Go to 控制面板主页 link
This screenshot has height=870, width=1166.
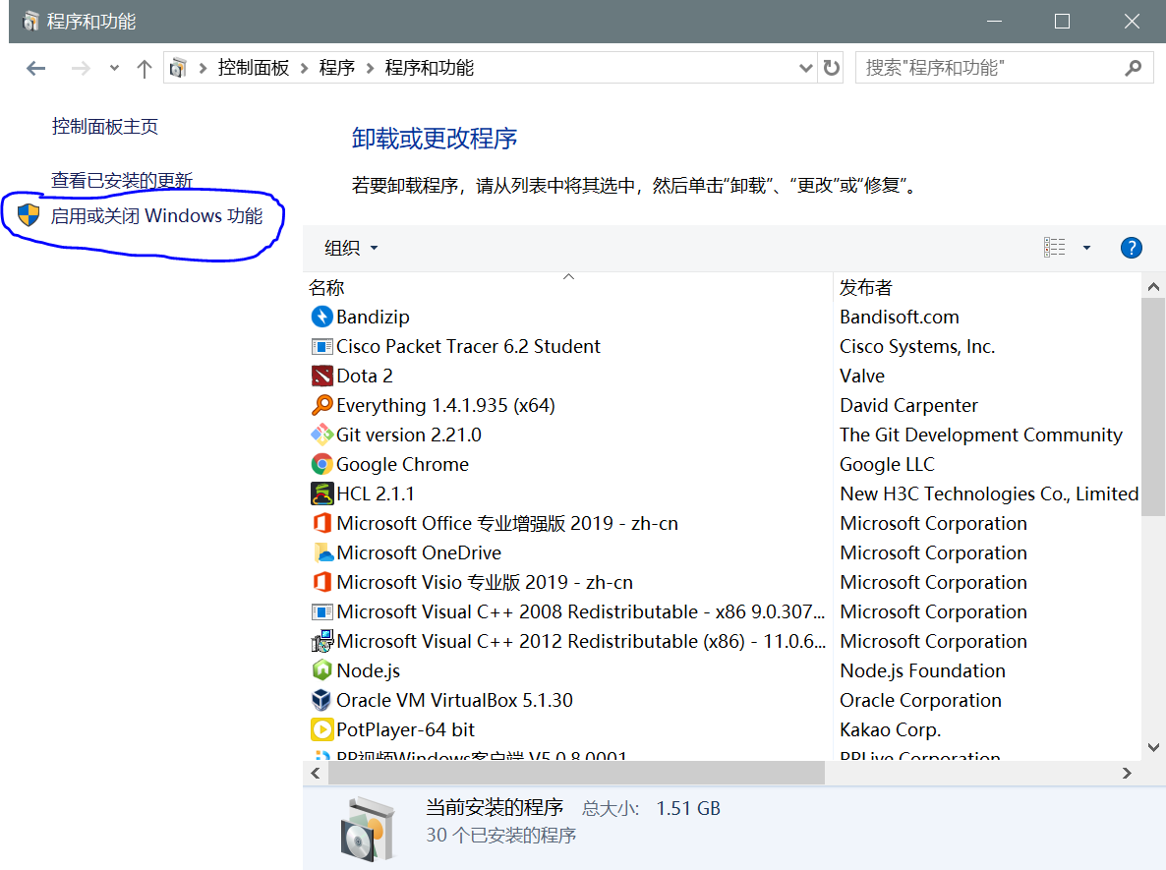coord(105,126)
